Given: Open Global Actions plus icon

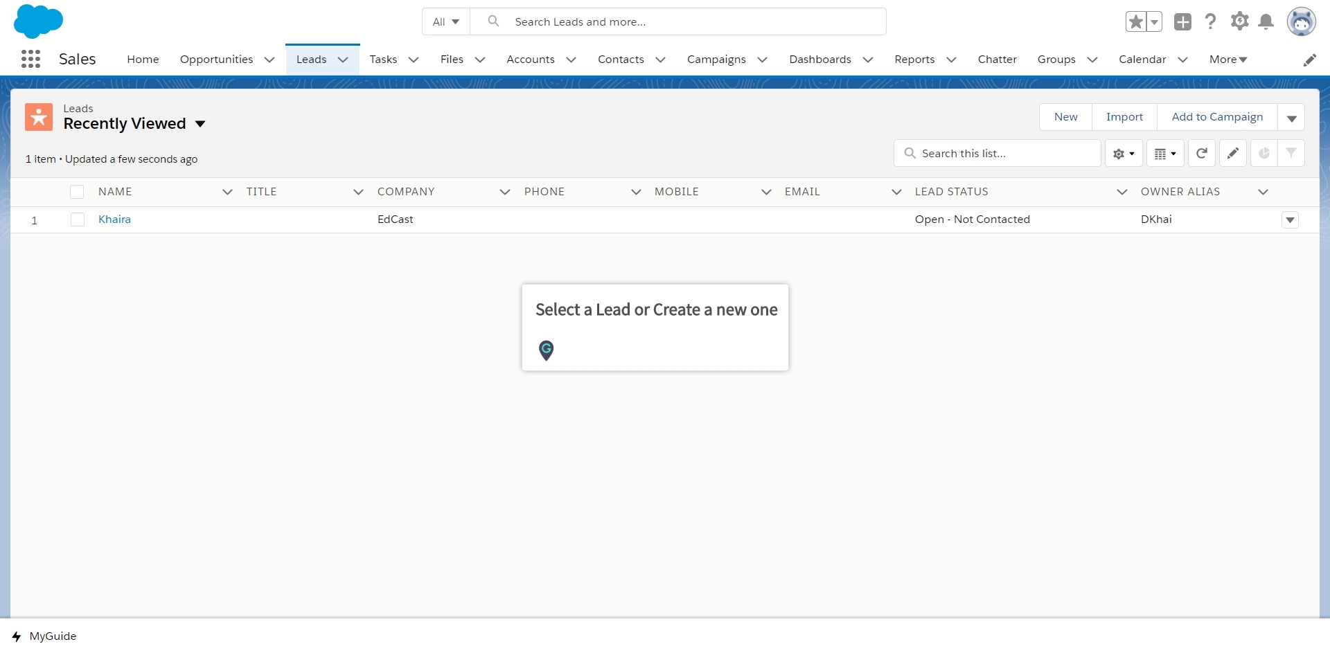Looking at the screenshot, I should pos(1183,21).
